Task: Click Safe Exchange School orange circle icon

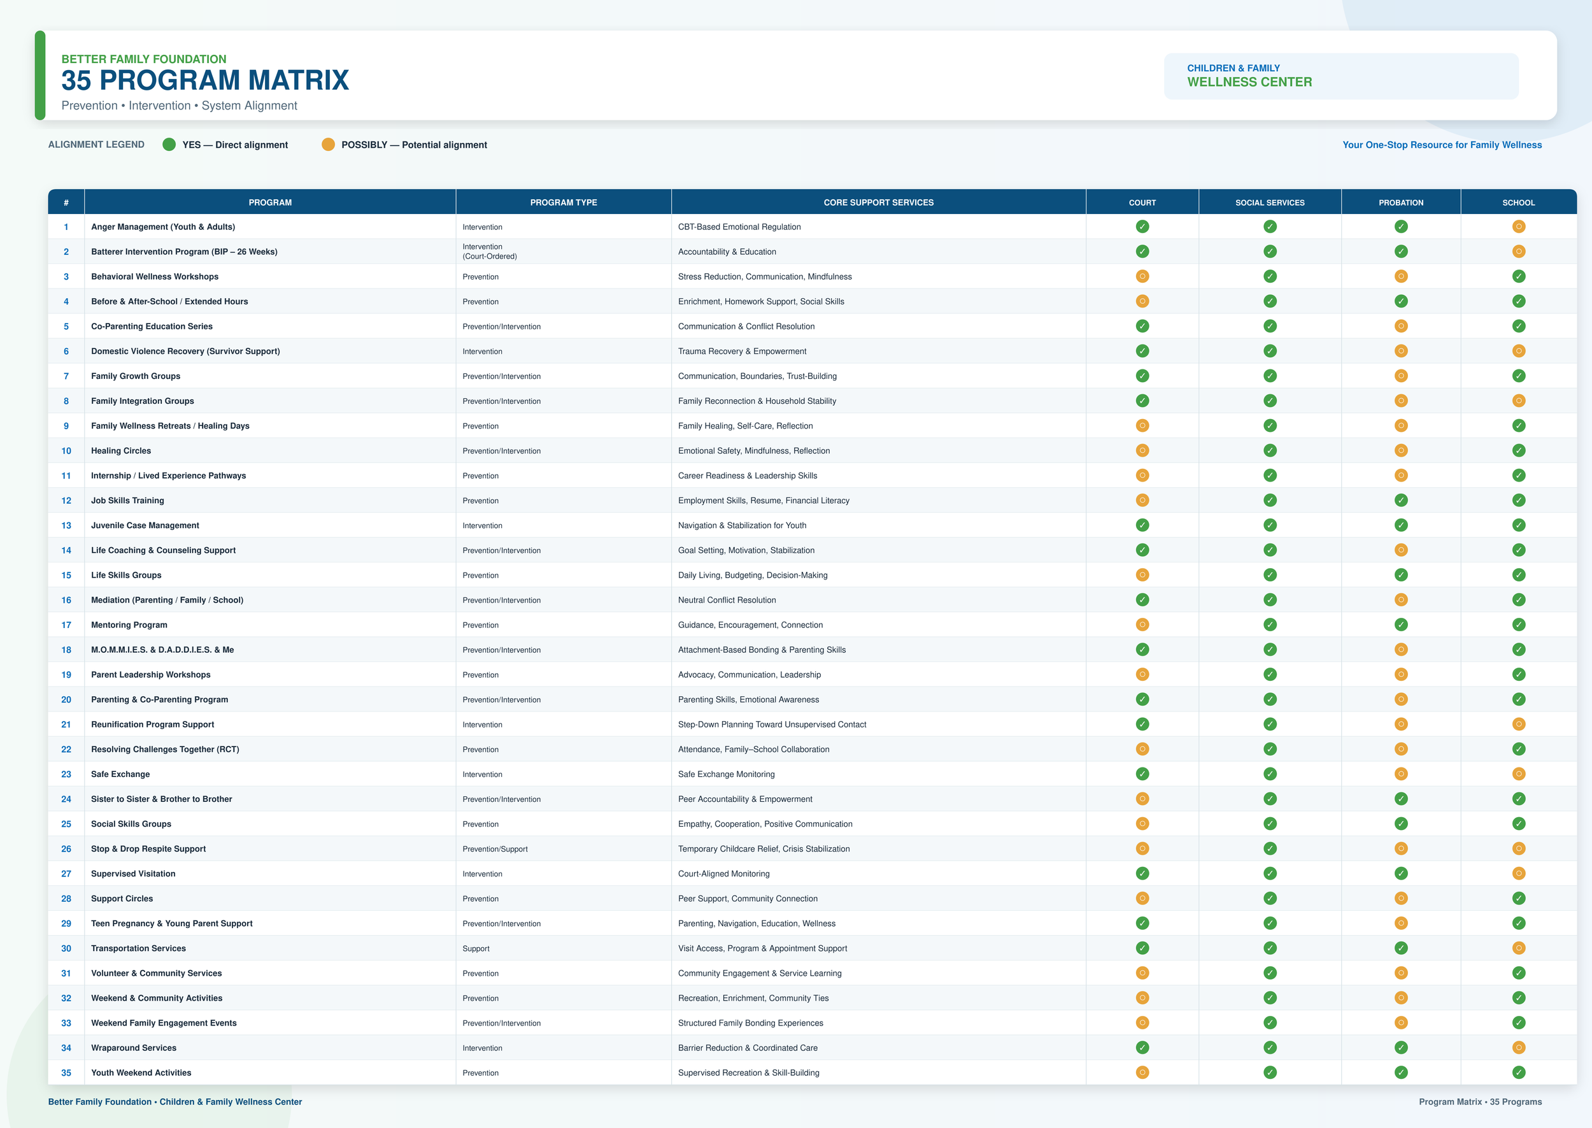Action: coord(1518,774)
